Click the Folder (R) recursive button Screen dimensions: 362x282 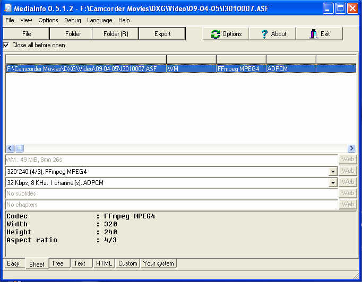[x=115, y=34]
